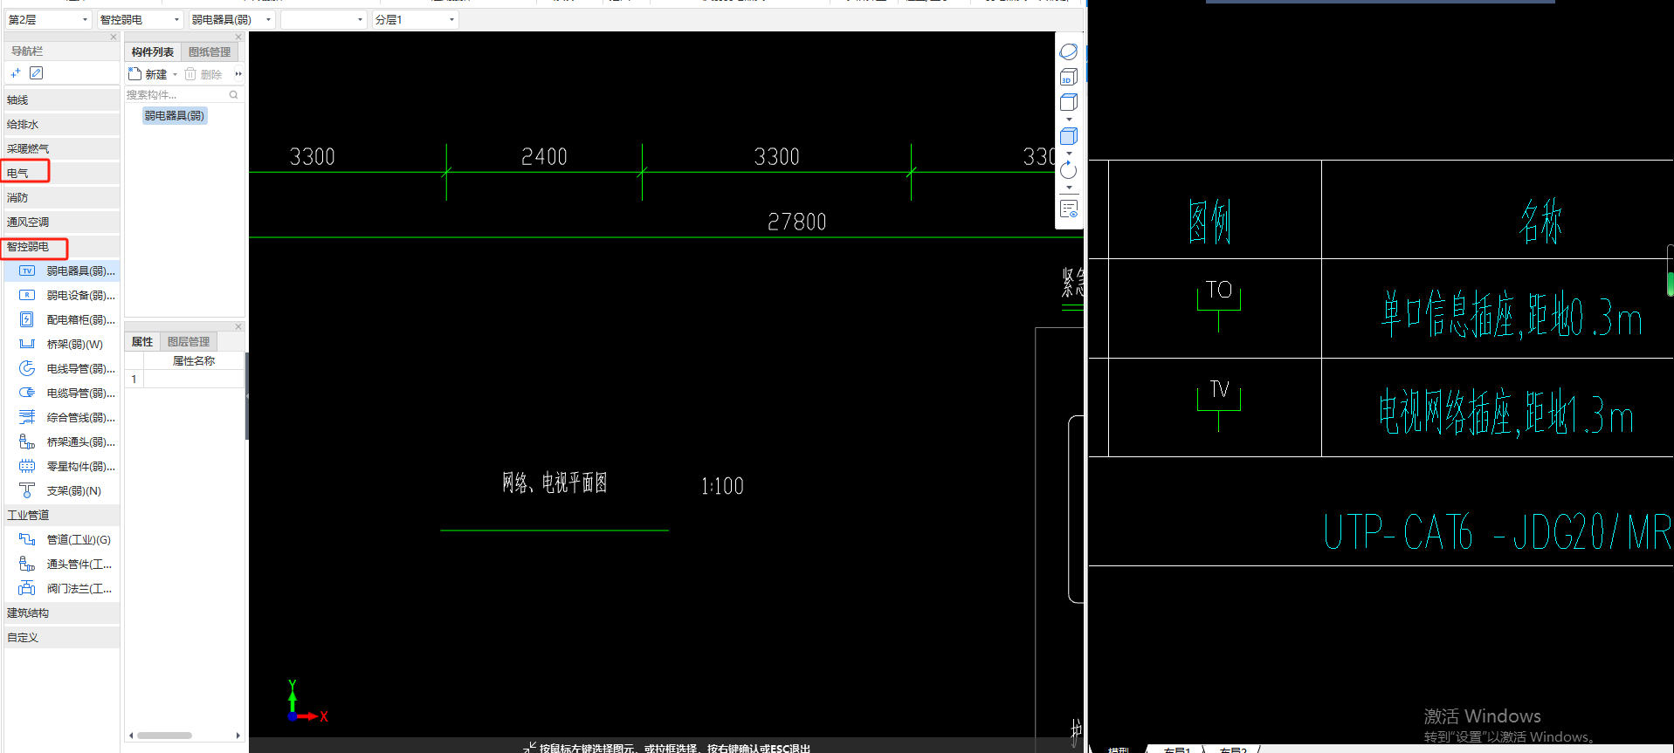Switch to the 图纸管理 tab
1674x753 pixels.
click(x=210, y=52)
